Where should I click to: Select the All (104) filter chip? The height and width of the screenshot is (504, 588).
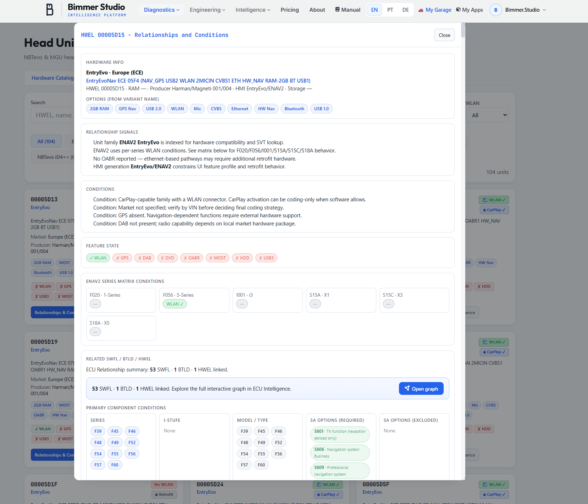46,141
